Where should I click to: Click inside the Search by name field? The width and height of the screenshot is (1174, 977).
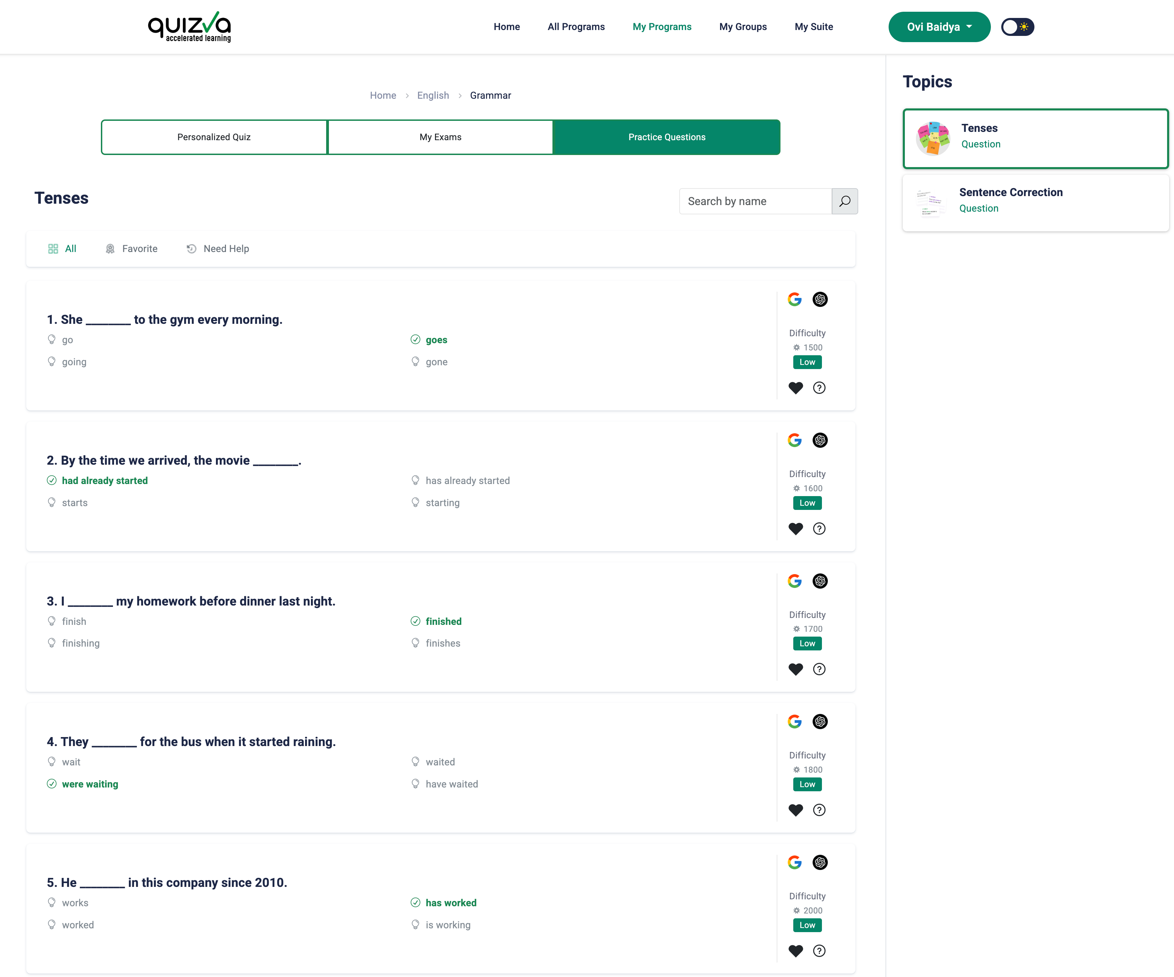click(755, 201)
